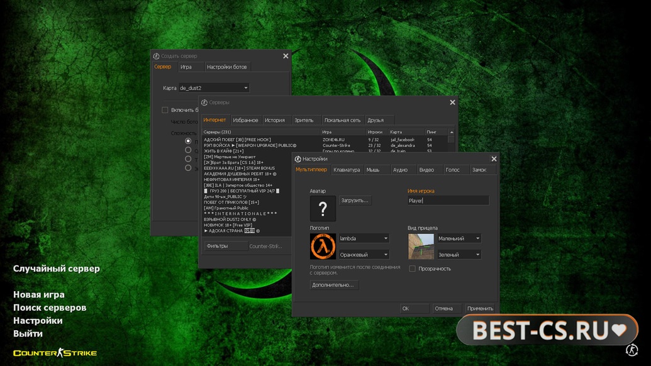Open the Избранное tab in Серверы

point(245,120)
